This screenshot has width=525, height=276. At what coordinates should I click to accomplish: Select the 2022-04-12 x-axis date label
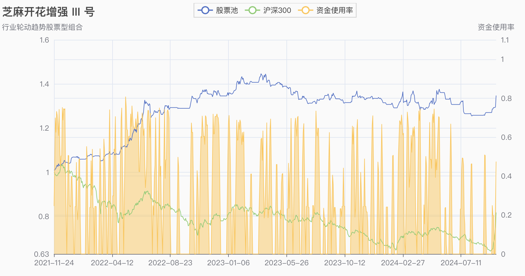point(112,263)
